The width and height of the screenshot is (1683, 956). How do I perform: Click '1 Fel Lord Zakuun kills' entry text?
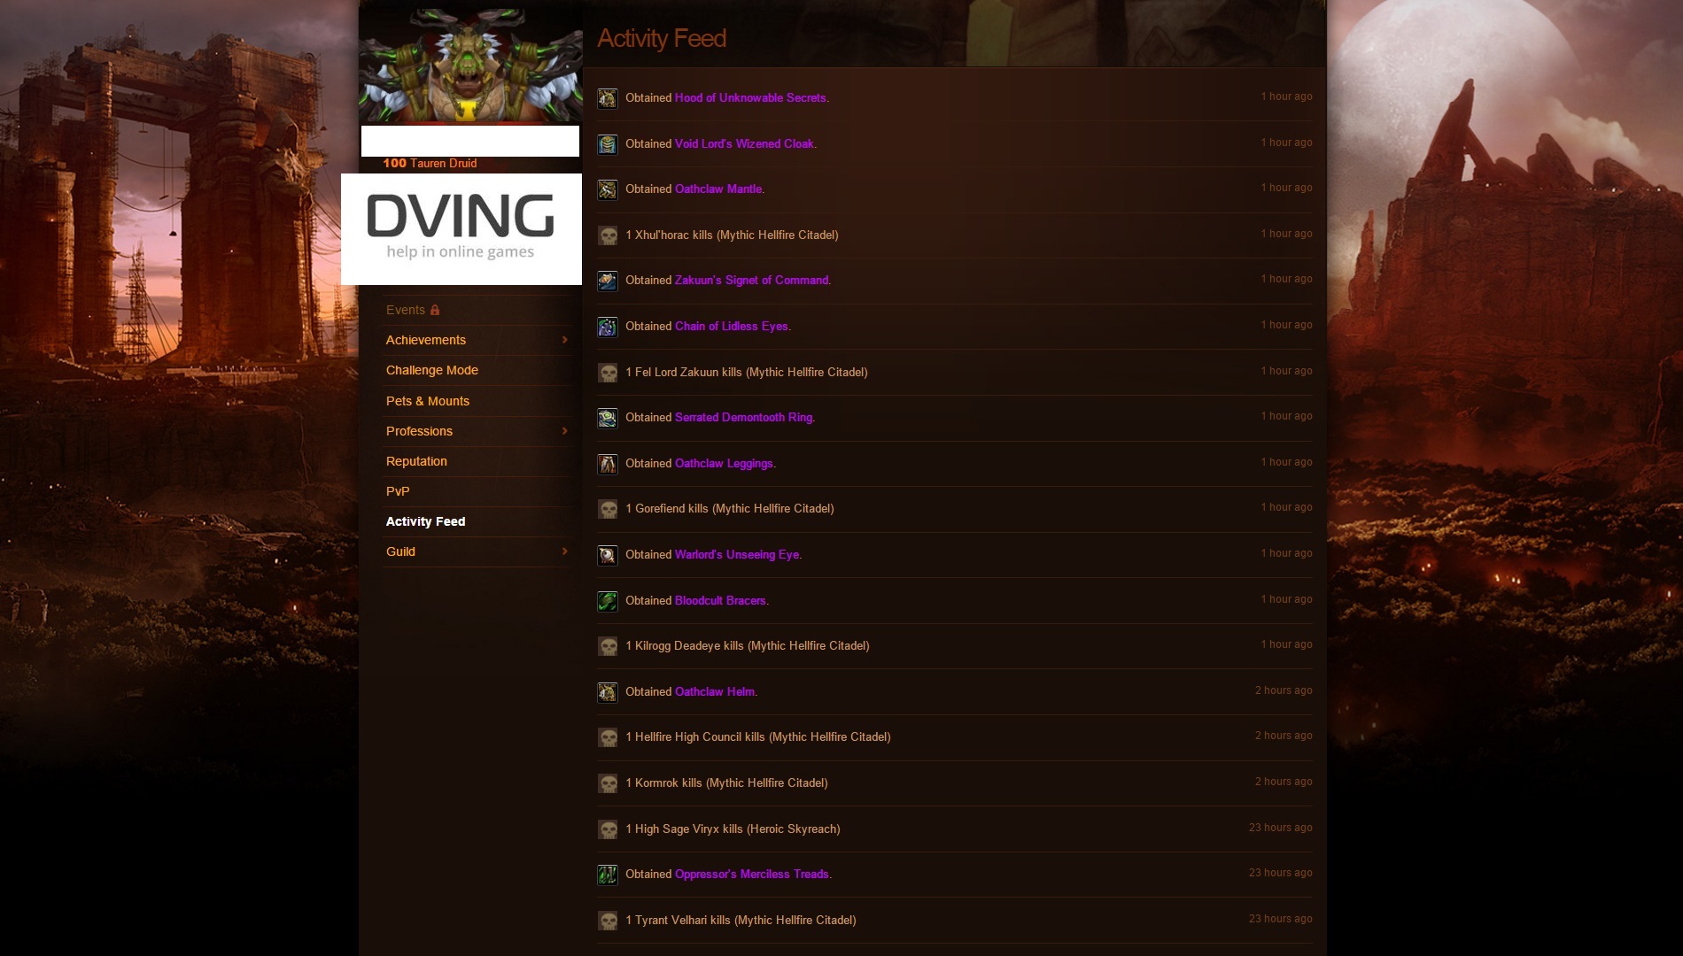point(747,373)
